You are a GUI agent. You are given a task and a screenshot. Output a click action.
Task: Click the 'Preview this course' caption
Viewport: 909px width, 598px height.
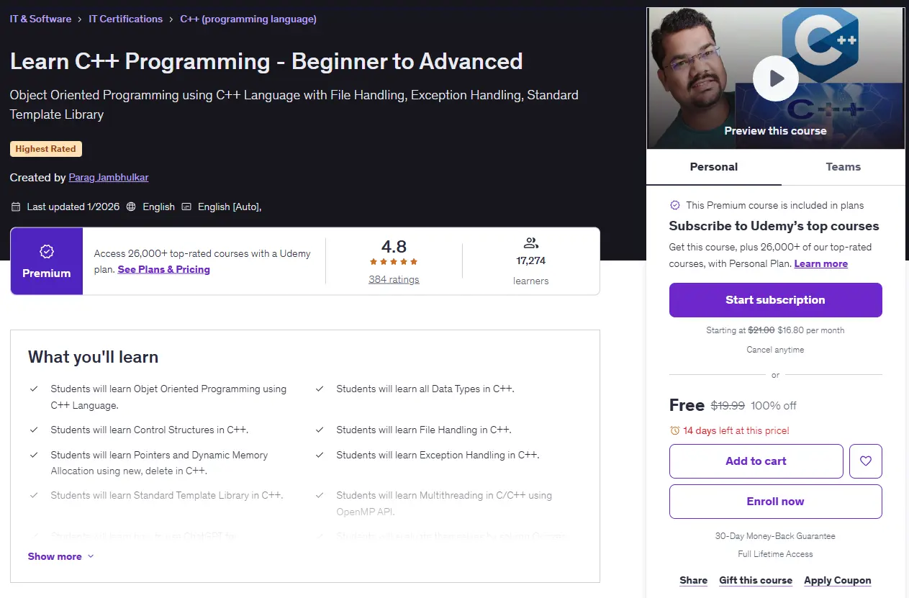click(776, 131)
